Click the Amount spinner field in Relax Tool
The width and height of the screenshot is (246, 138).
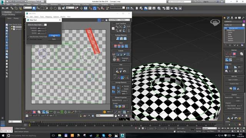pyautogui.click(x=41, y=31)
